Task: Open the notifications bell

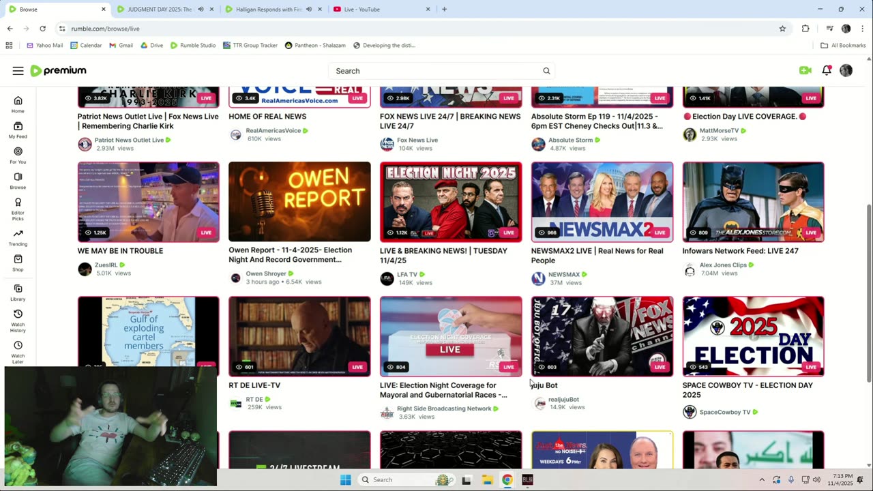Action: coord(827,70)
